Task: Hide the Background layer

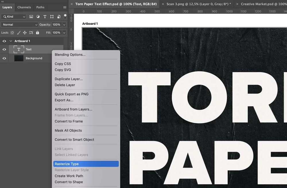Action: [x=4, y=58]
